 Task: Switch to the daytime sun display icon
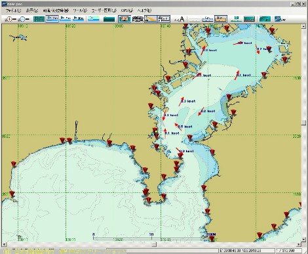pos(94,19)
